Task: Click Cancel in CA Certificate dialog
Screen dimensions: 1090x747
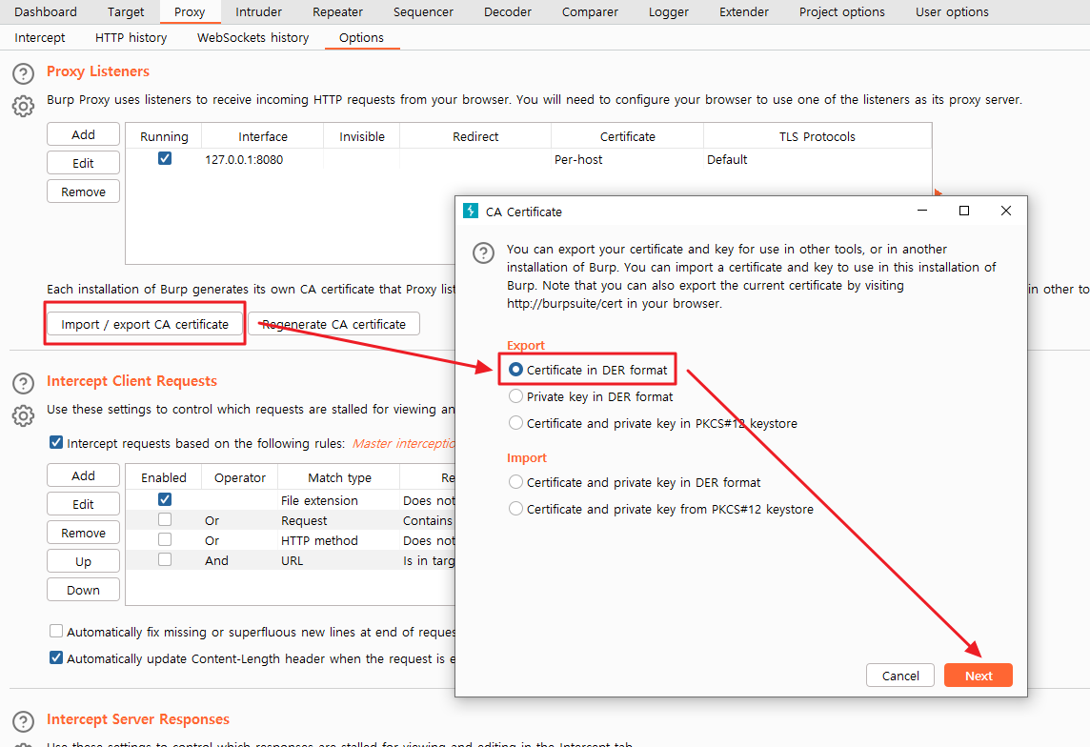Action: point(900,676)
